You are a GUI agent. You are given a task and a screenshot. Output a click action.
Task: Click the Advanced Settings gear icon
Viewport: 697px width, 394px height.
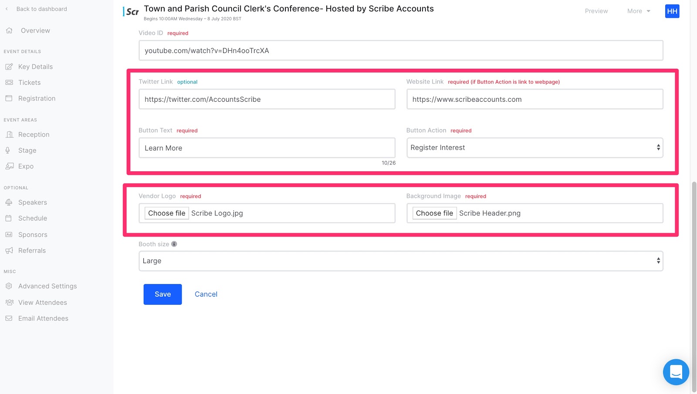click(x=9, y=286)
